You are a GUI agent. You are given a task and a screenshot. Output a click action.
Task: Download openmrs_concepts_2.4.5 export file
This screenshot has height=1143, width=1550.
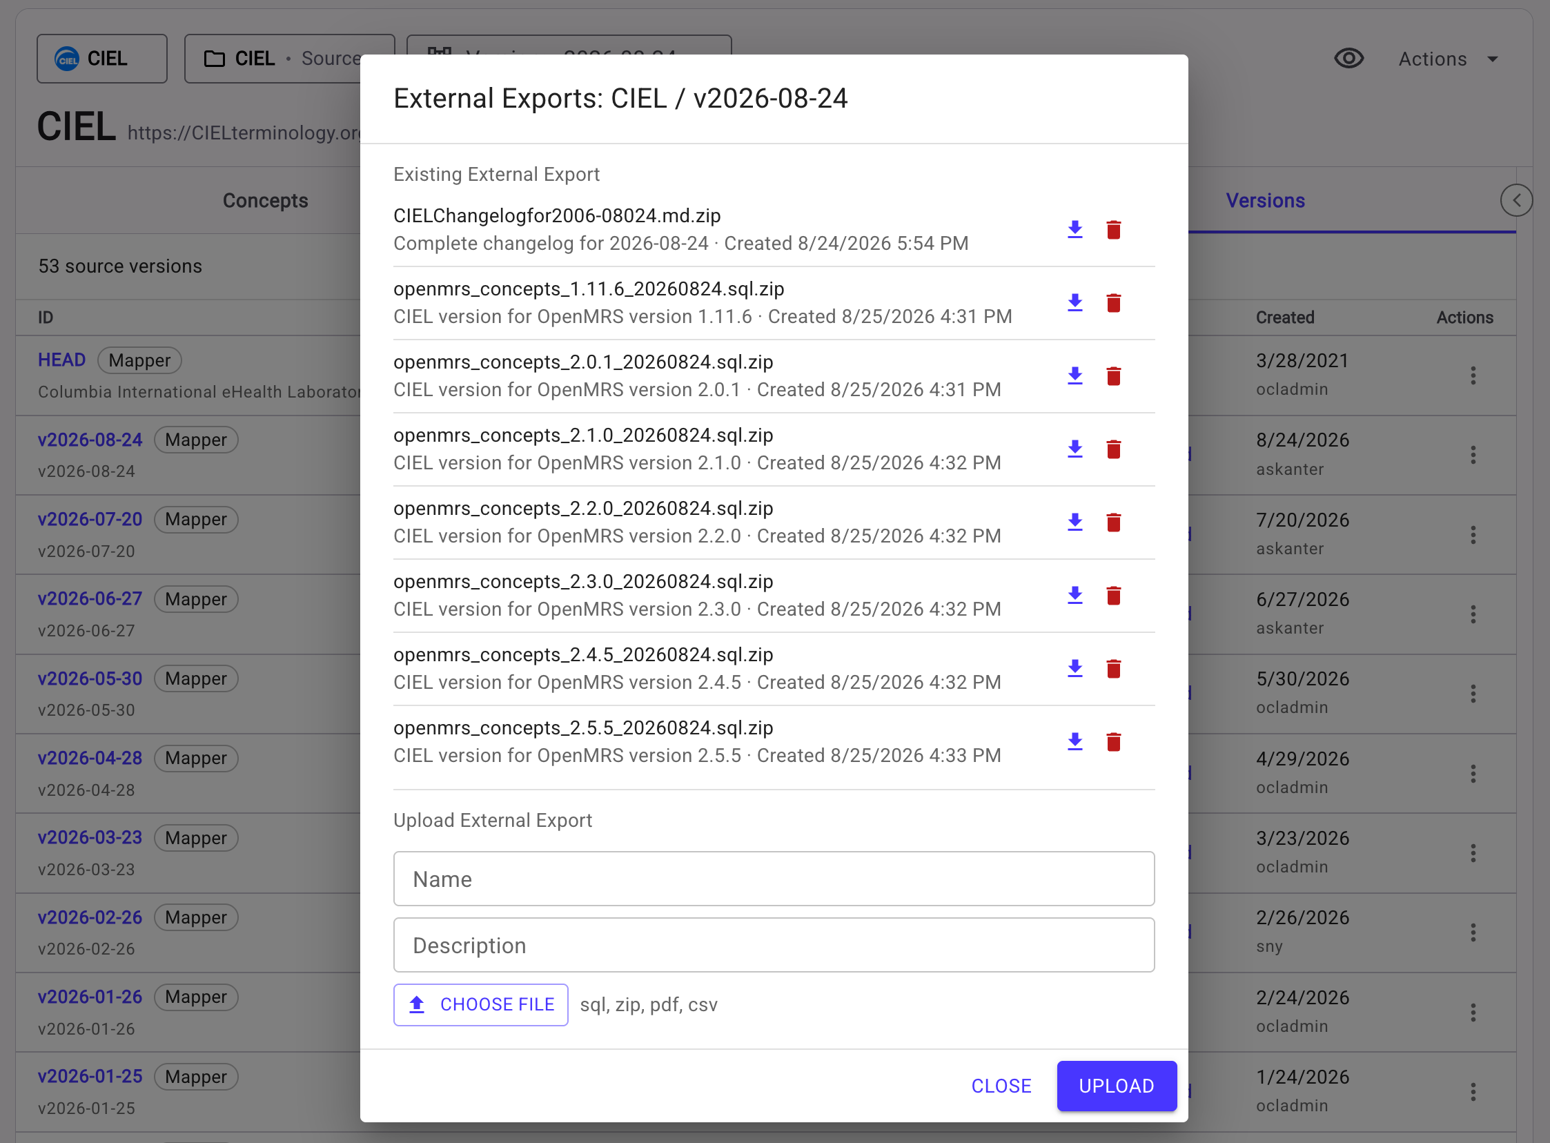point(1075,668)
